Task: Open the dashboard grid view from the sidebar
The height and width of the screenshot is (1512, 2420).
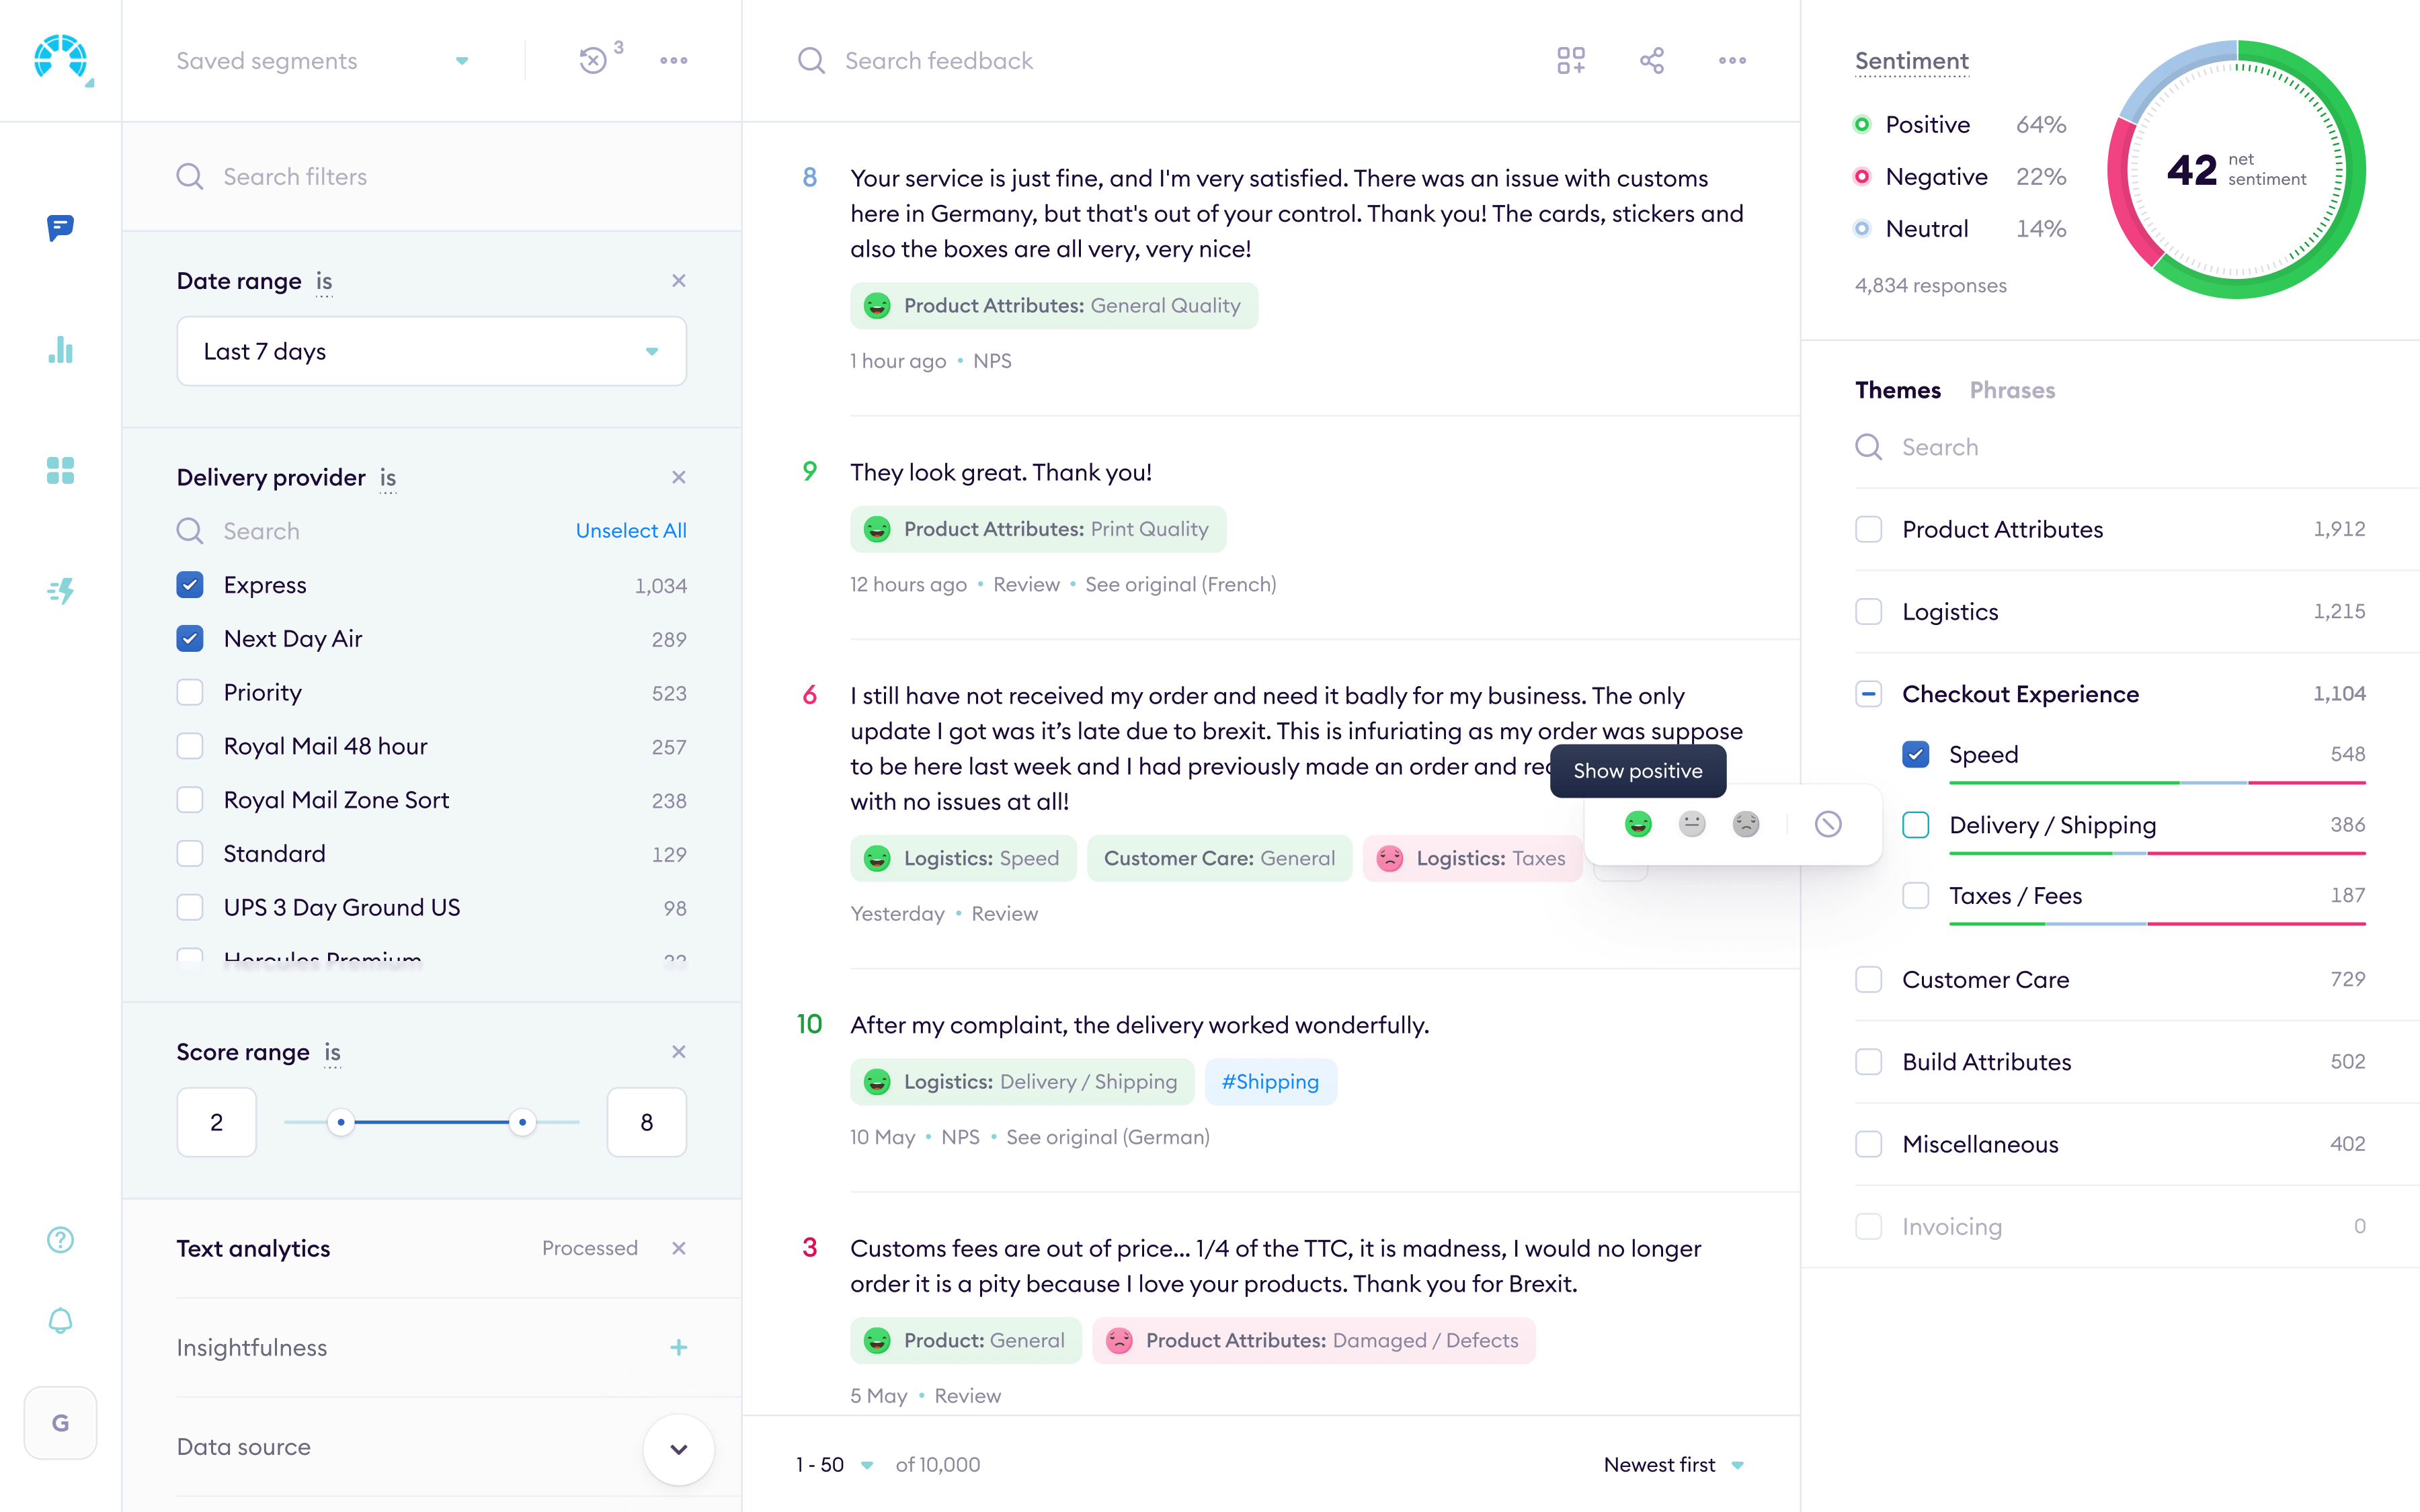Action: tap(60, 471)
